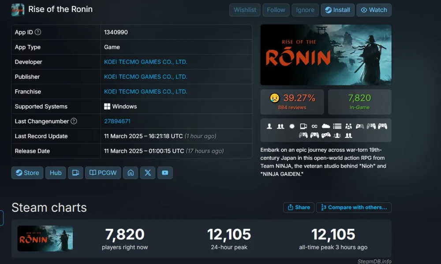
Task: Click the single-player person feature icon
Action: coord(269,126)
